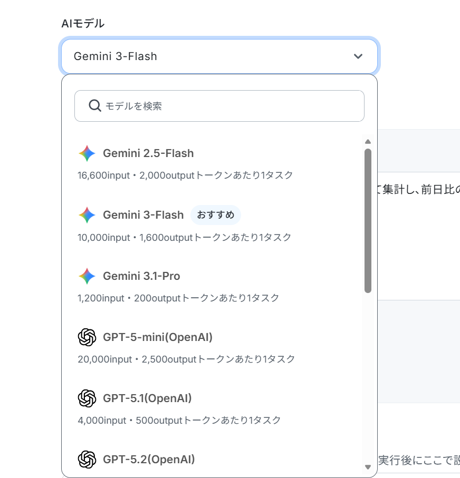This screenshot has height=478, width=460.
Task: Click the 10,000input・1,600output token description line
Action: [184, 238]
